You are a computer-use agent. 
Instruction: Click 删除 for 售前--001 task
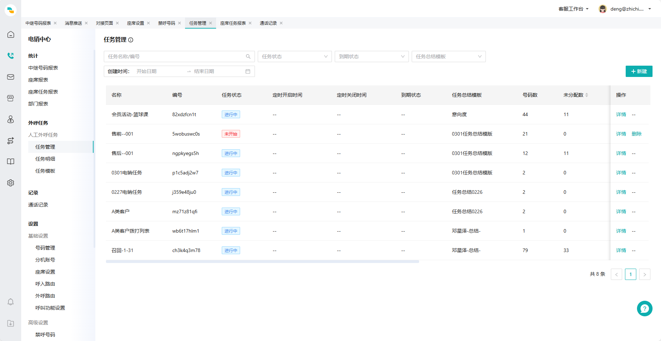coord(636,134)
